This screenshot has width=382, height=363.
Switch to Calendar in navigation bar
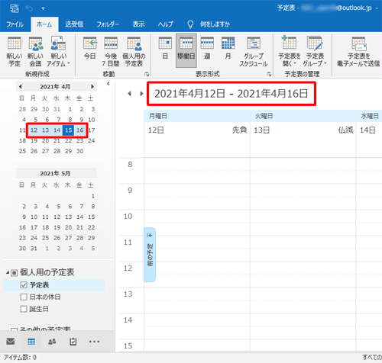pos(31,342)
